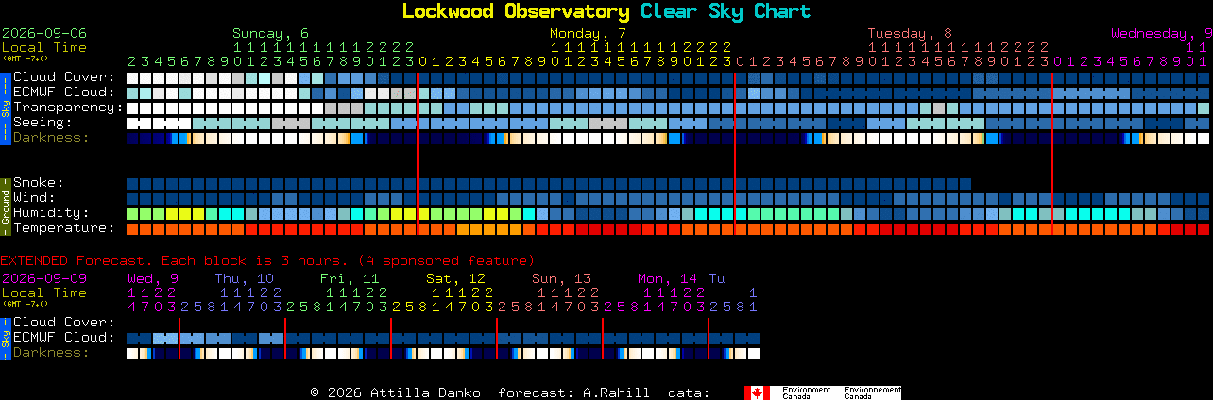Select the Transparency row label

click(69, 107)
